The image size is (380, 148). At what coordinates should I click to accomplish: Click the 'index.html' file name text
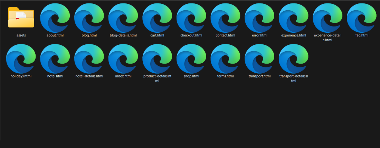coord(123,76)
